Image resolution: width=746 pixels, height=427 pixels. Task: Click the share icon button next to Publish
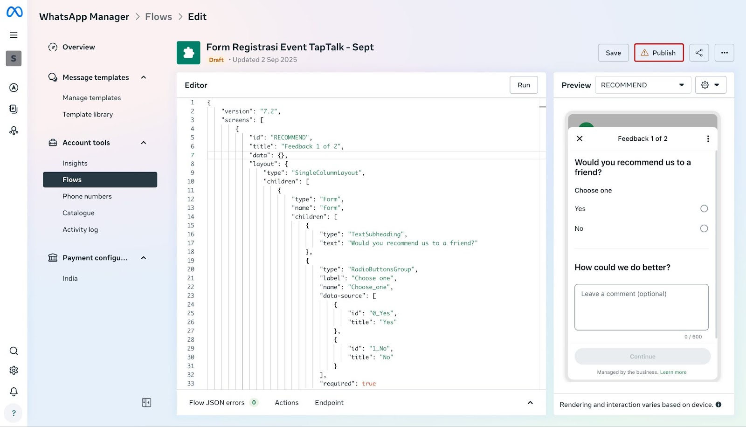tap(699, 53)
